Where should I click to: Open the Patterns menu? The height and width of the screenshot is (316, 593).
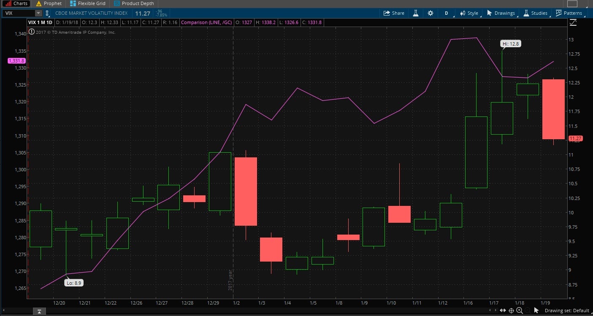click(569, 13)
